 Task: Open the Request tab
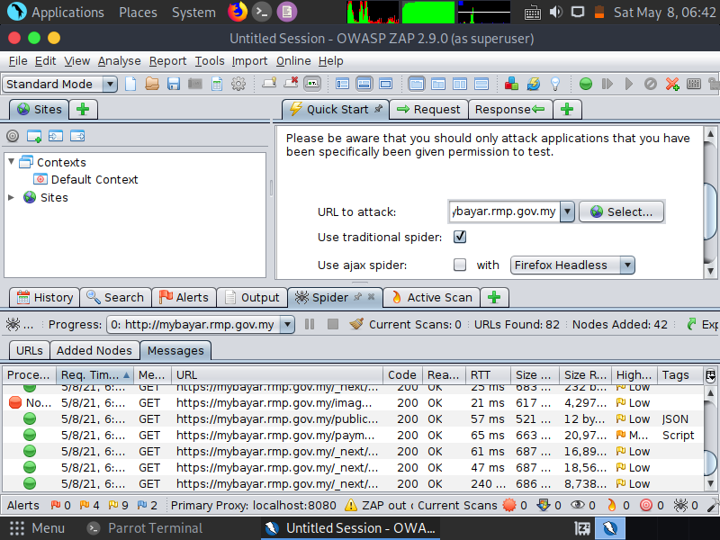428,109
